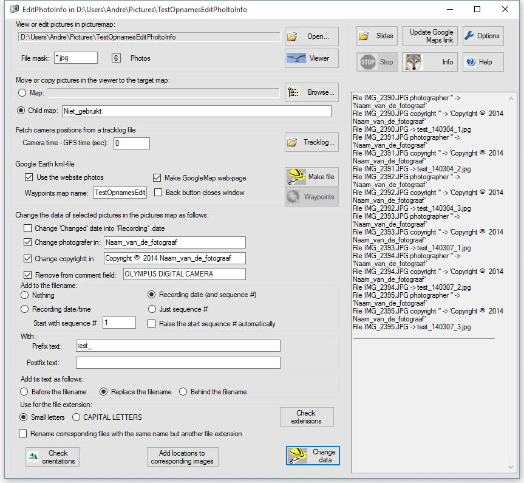Select the Map radio button
The width and height of the screenshot is (524, 483).
23,93
